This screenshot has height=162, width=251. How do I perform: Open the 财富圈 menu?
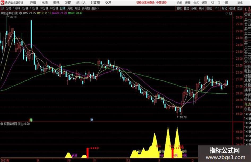tap(95, 3)
